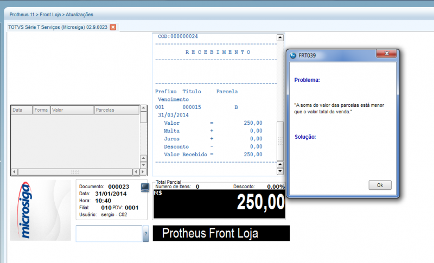Screen dimensions: 434x263
Task: Click the Multa receipt line
Action: (213, 131)
